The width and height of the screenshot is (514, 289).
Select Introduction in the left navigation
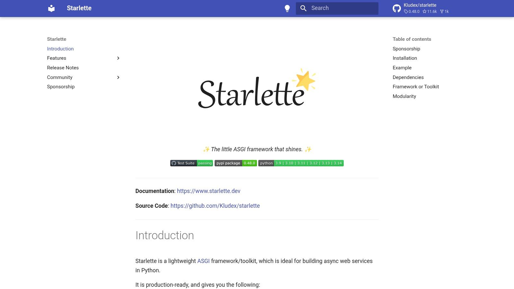click(60, 49)
